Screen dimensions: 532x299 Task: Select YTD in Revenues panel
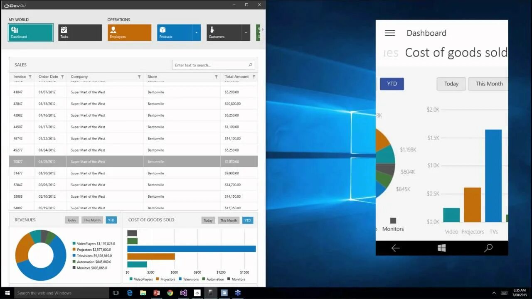click(x=111, y=220)
